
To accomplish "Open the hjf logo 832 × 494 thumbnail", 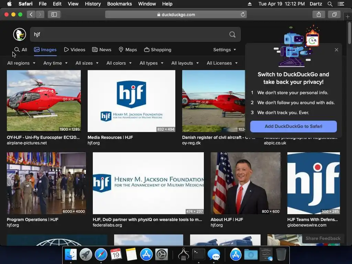I will click(131, 101).
